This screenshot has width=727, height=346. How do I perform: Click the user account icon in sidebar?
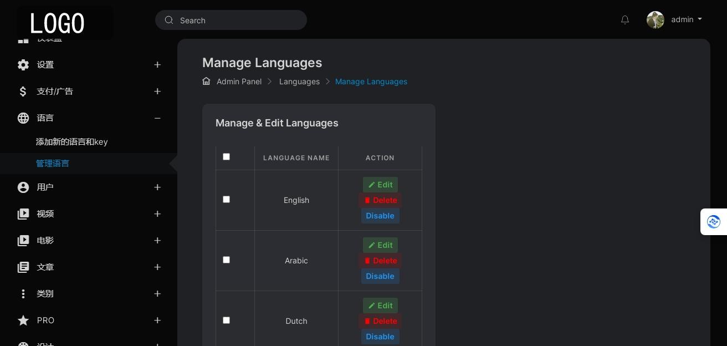23,187
